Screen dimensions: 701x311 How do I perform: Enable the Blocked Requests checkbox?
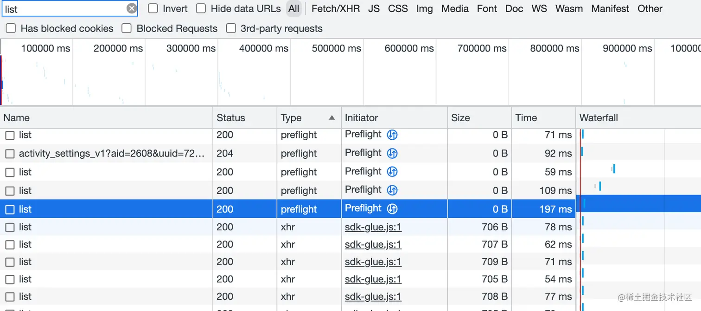[x=126, y=29]
